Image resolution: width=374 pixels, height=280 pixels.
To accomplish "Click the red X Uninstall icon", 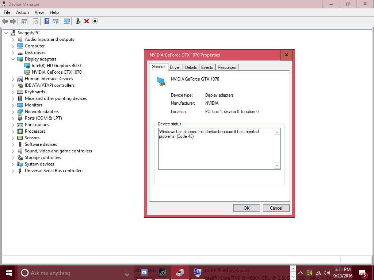I will [x=87, y=22].
